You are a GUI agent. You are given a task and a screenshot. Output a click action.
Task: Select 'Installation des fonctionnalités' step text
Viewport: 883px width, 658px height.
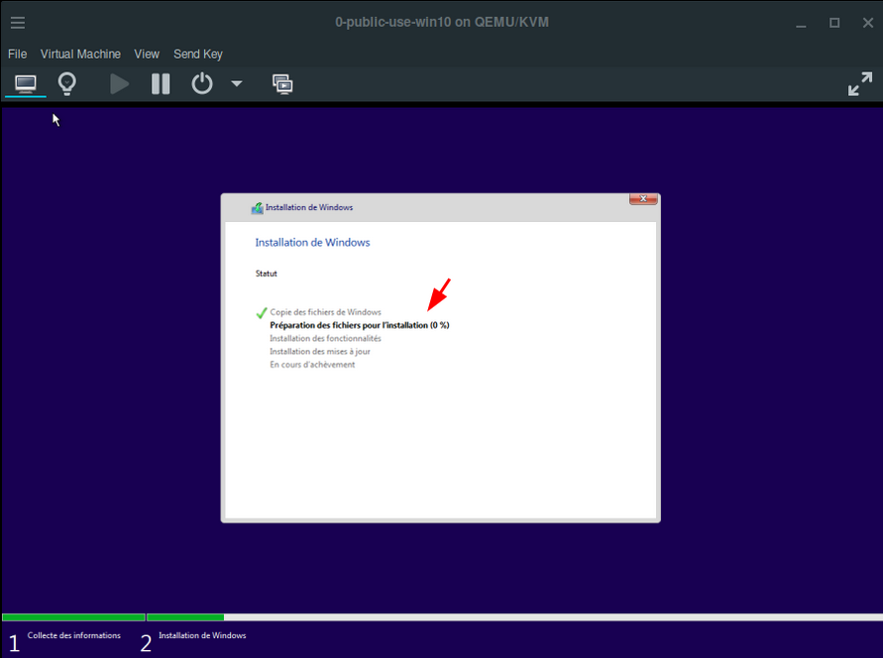[325, 338]
